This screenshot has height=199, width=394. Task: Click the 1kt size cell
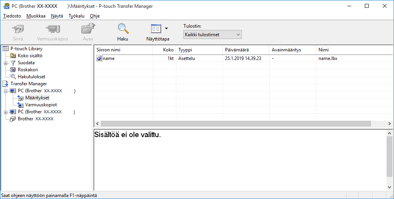point(171,58)
